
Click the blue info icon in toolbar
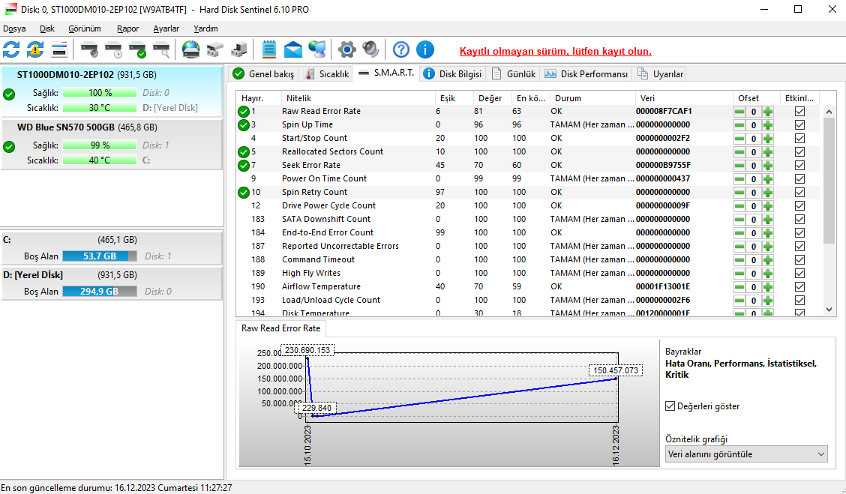pyautogui.click(x=425, y=50)
